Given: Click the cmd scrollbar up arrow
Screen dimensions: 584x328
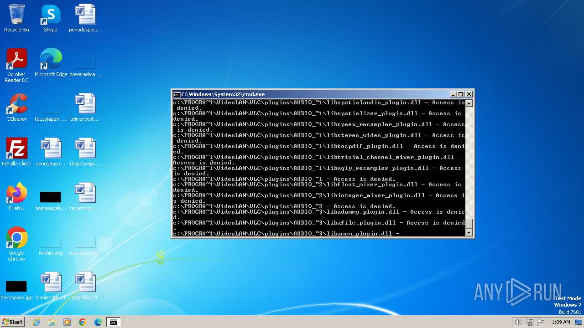Looking at the screenshot, I should pyautogui.click(x=469, y=103).
